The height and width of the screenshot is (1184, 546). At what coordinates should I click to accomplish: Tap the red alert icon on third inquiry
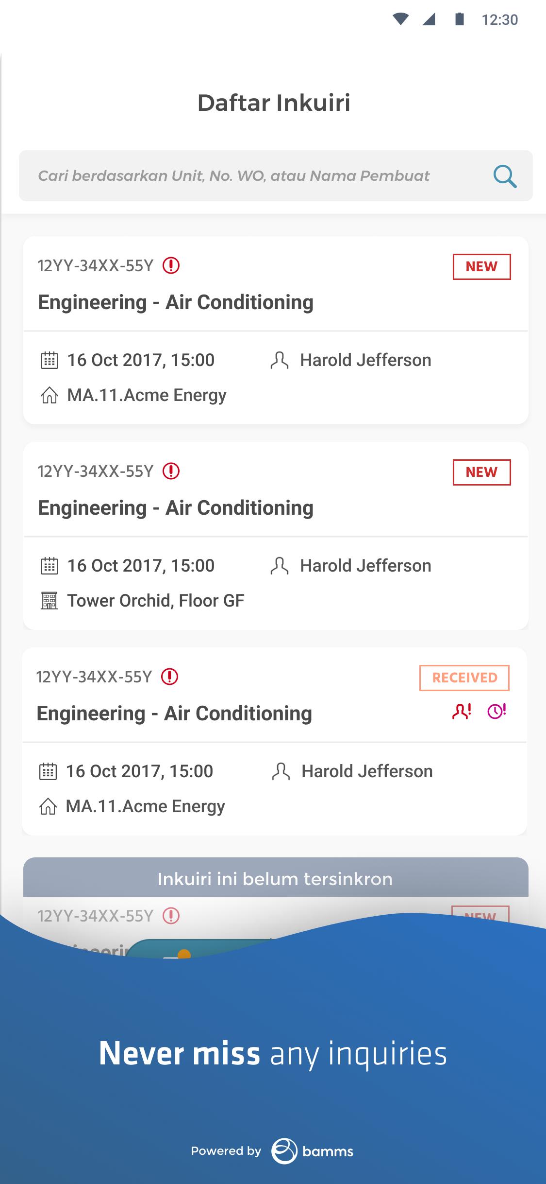[x=169, y=677]
